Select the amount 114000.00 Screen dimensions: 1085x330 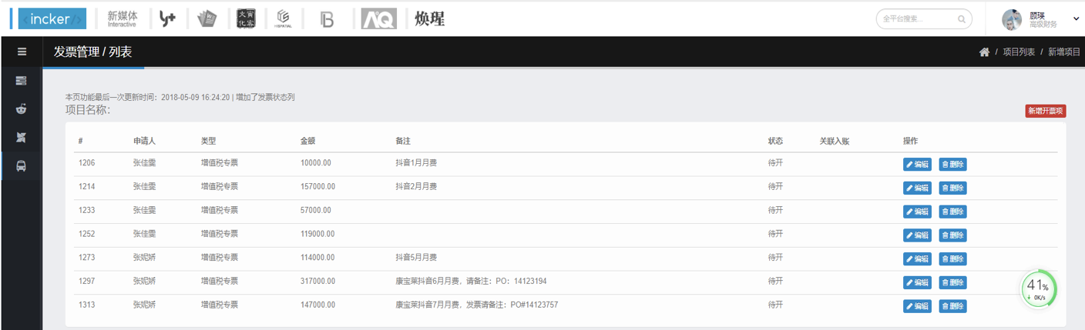click(x=317, y=258)
